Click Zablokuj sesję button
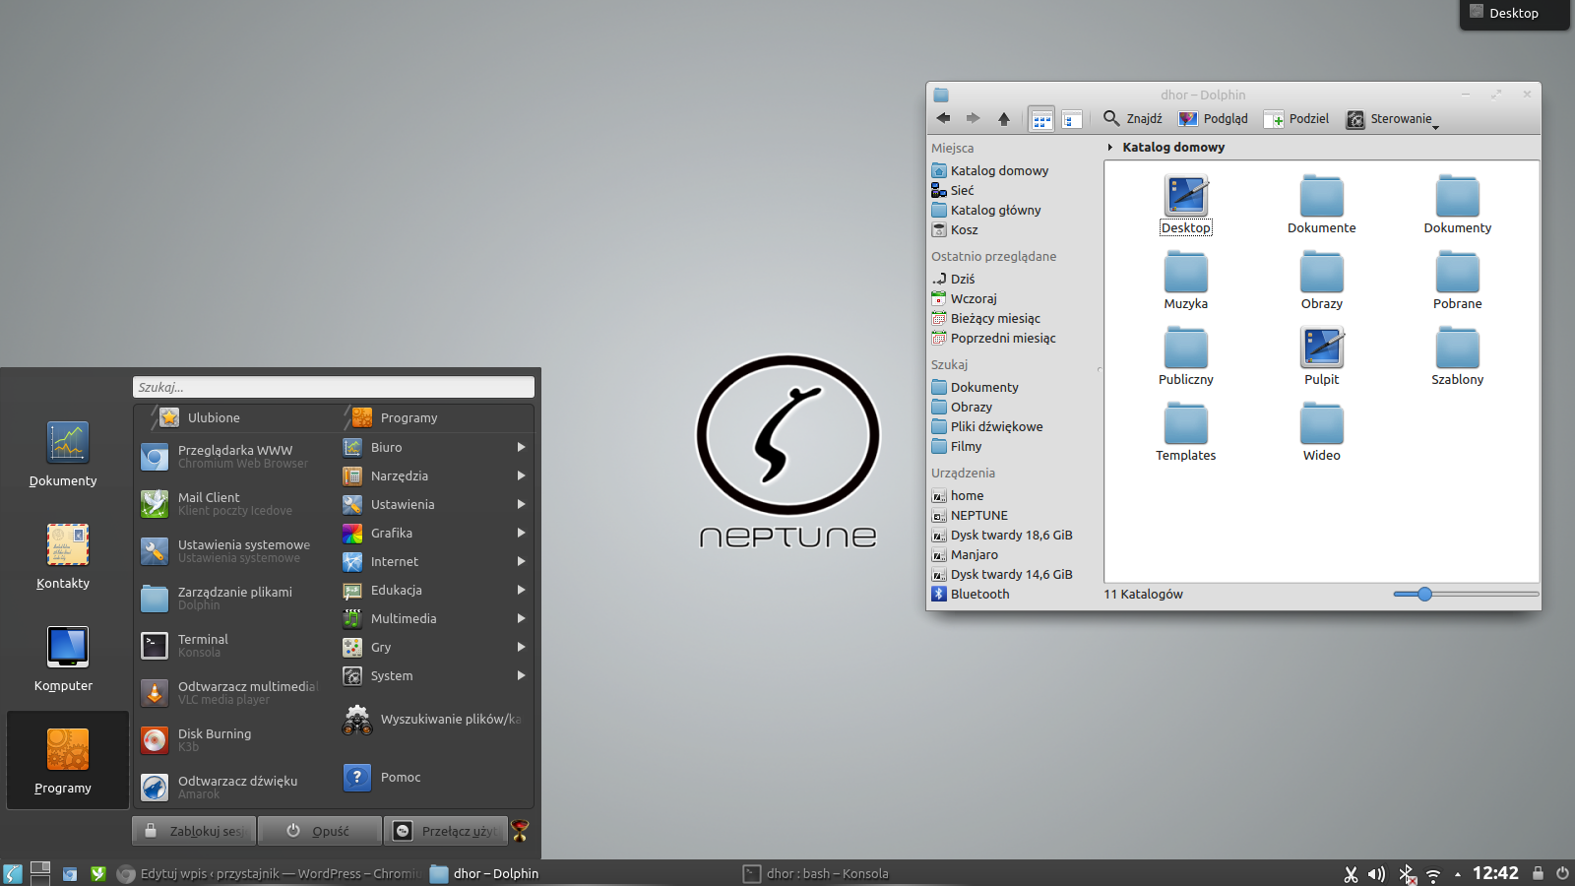 pos(194,831)
